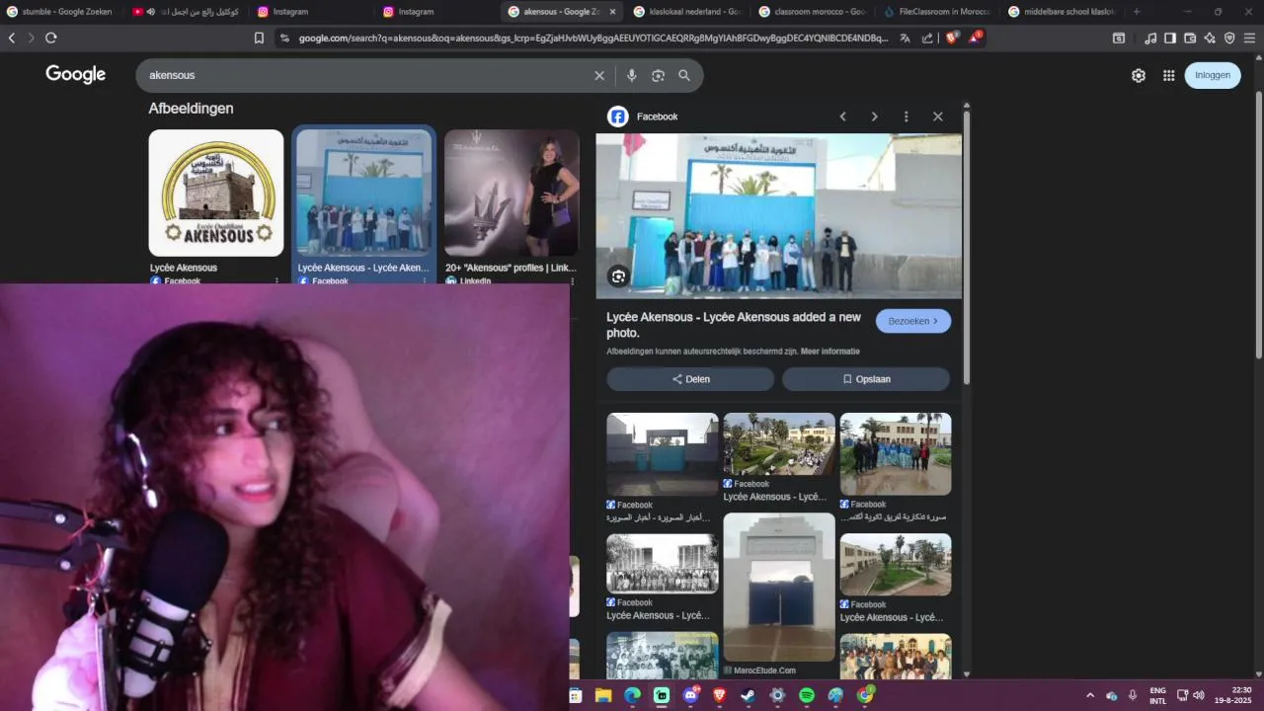The height and width of the screenshot is (711, 1264).
Task: Show next image in preview panel
Action: click(874, 117)
